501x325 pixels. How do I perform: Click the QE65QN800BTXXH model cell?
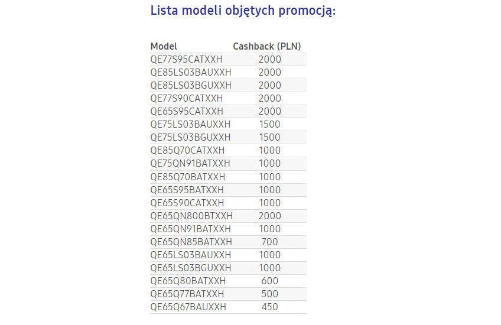[x=191, y=216]
